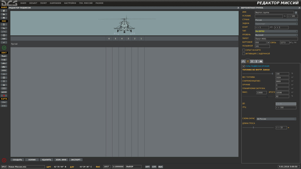Click the green circled checkmark icon

point(4,48)
